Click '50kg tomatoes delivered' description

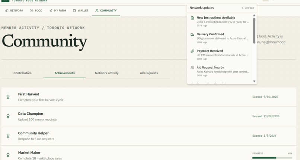(x=223, y=38)
